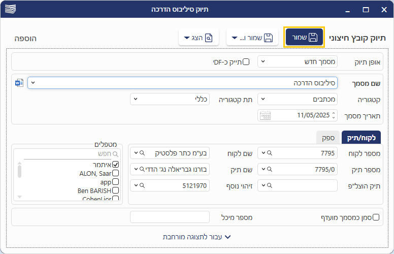This screenshot has width=394, height=254.
Task: Click the search icon in מספר לקוח field
Action: [269, 152]
